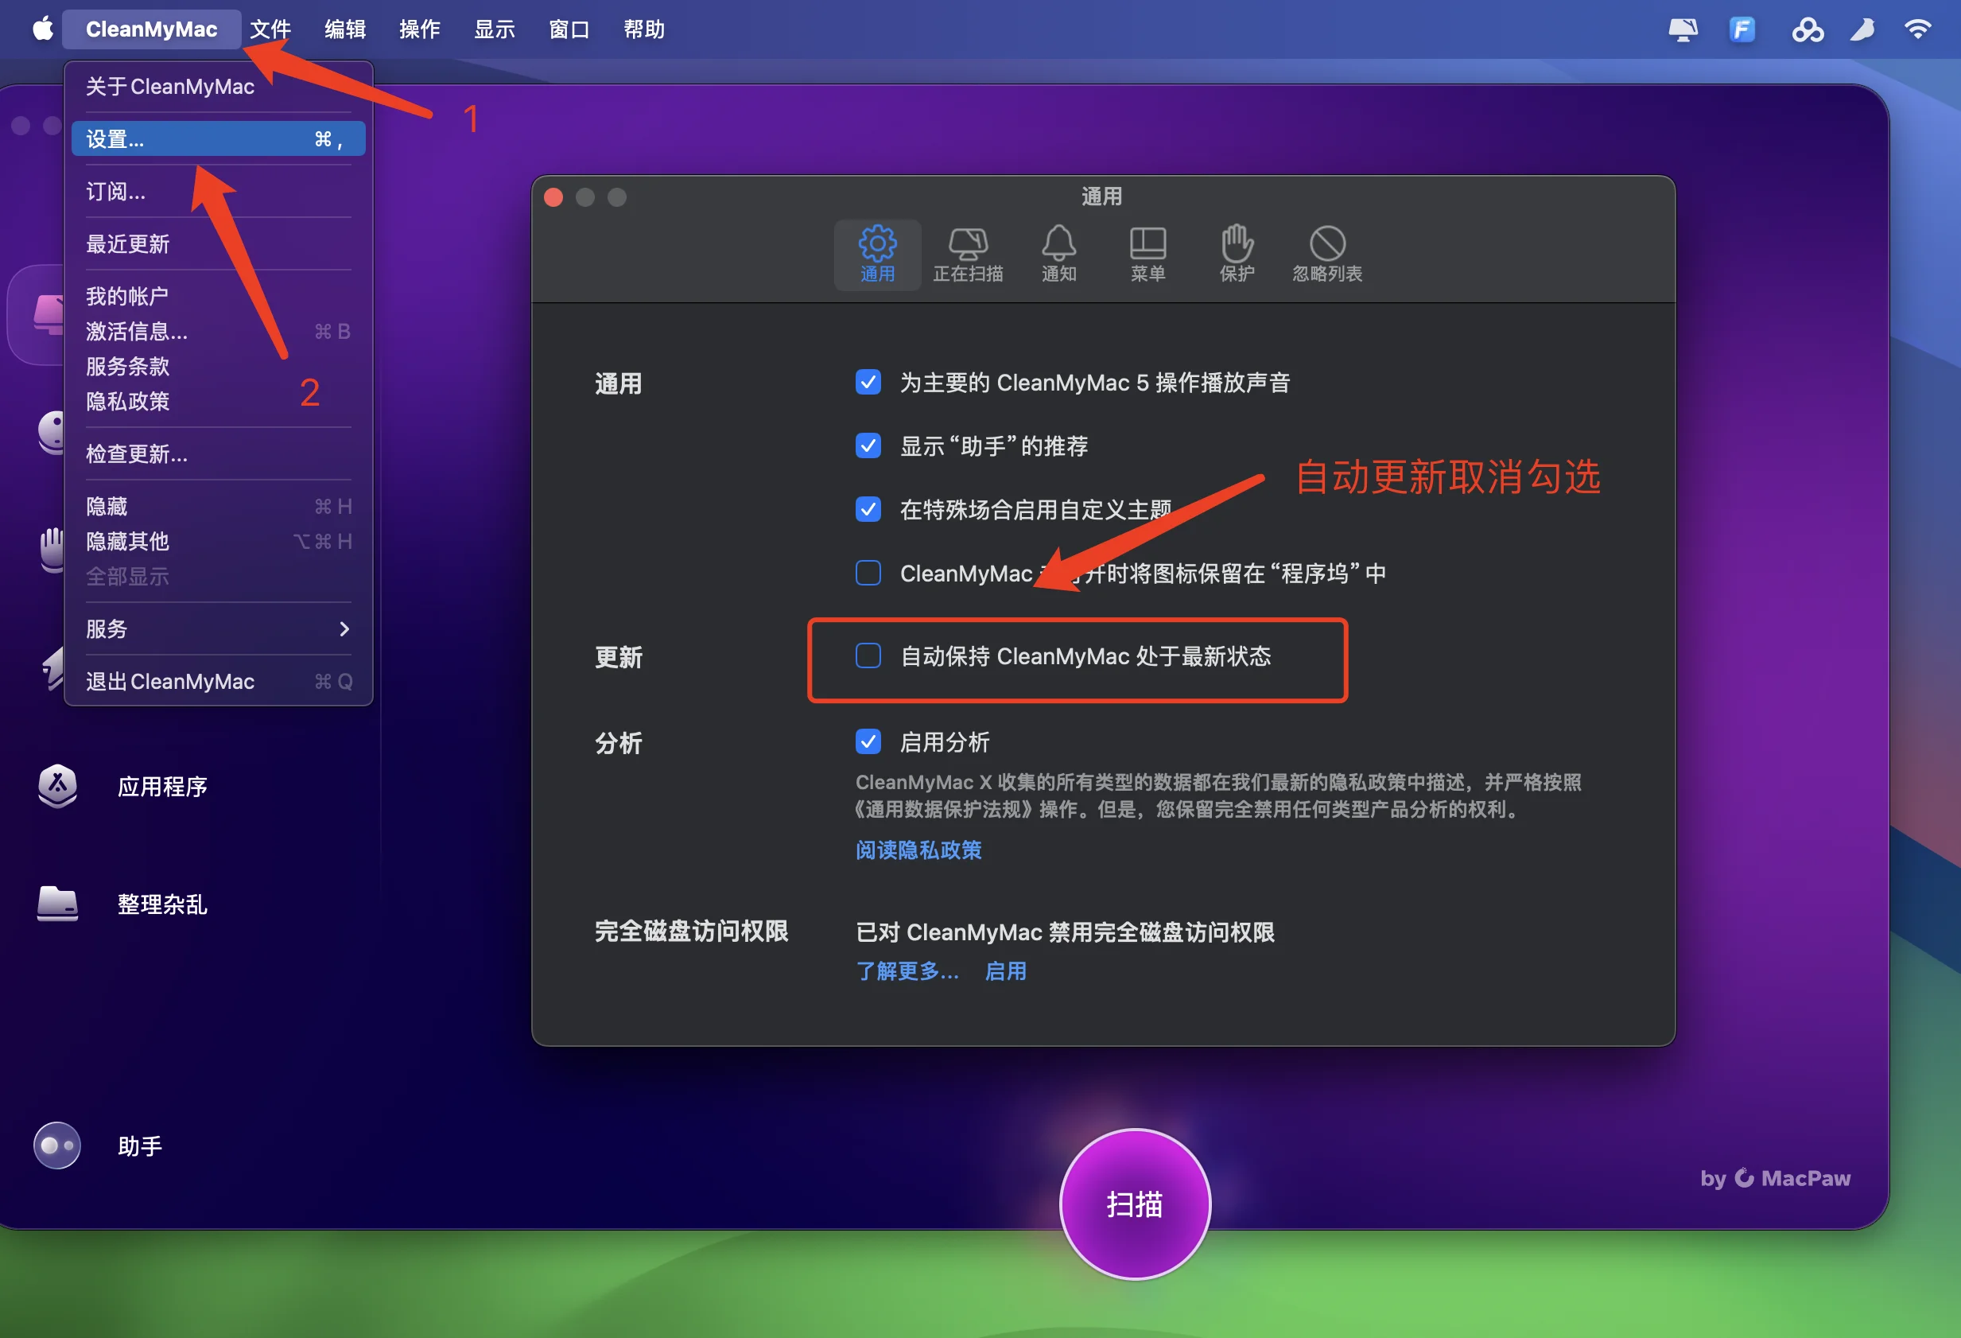Select Hide (隐藏) menu entry
The width and height of the screenshot is (1961, 1338).
pos(219,507)
